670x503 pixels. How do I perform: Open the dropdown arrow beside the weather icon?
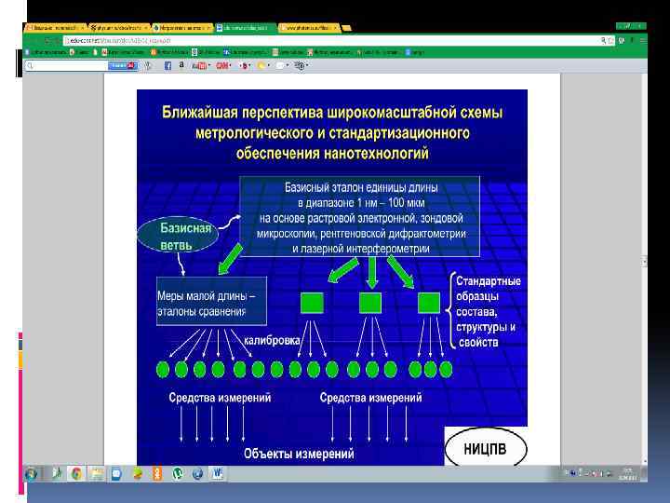pyautogui.click(x=268, y=66)
